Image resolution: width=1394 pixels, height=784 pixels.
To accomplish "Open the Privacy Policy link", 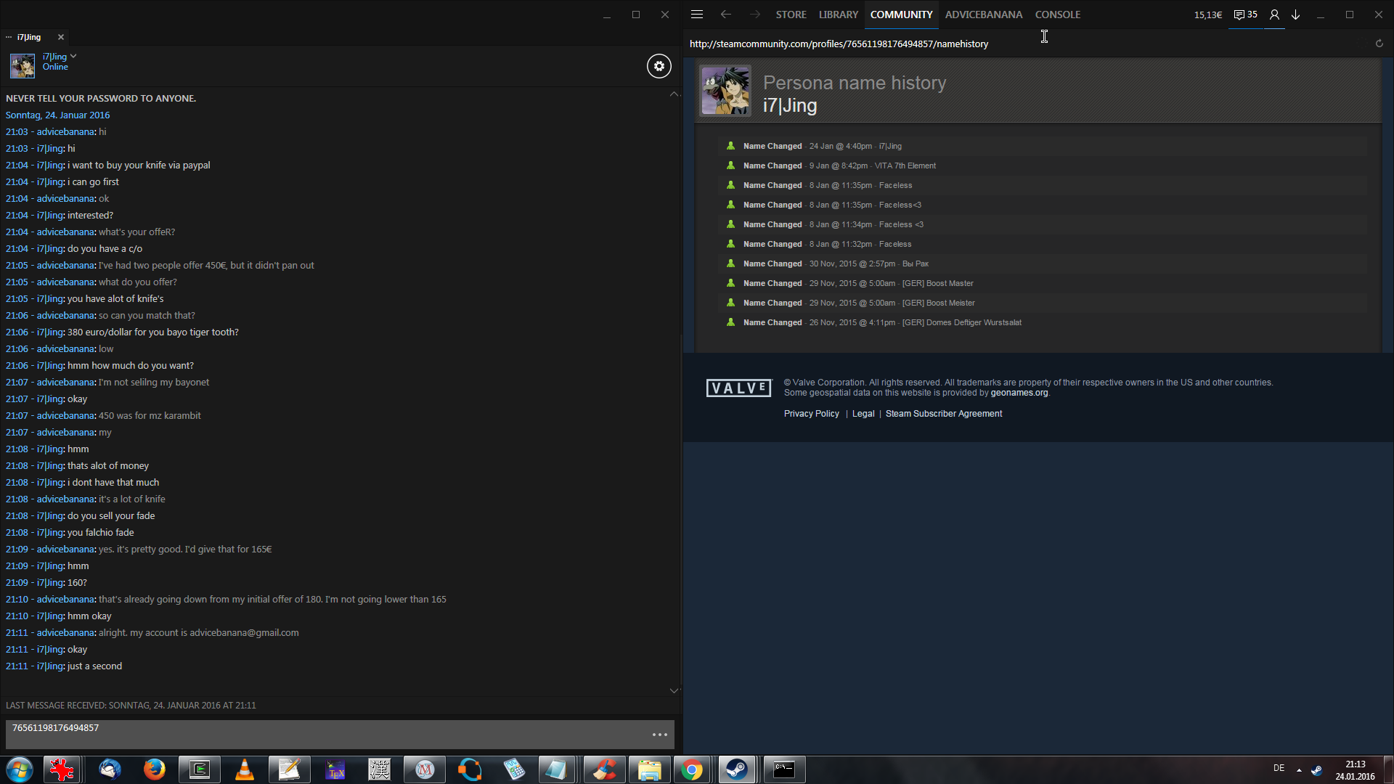I will coord(811,414).
